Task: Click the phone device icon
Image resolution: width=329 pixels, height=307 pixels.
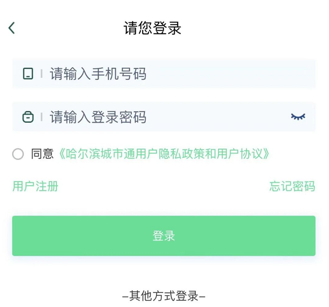Action: [x=28, y=73]
